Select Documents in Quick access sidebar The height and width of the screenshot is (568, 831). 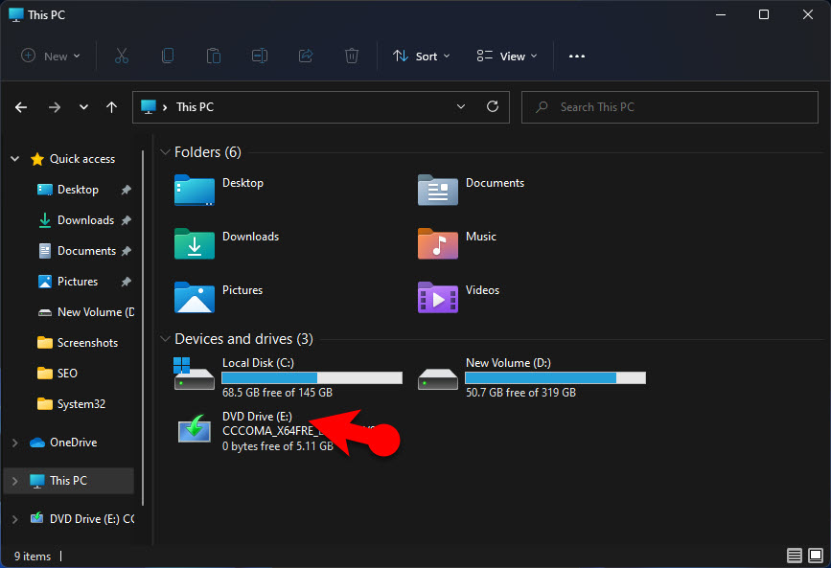(x=86, y=251)
